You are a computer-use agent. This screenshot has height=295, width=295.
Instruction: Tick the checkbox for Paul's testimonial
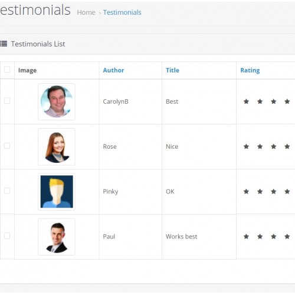click(7, 235)
